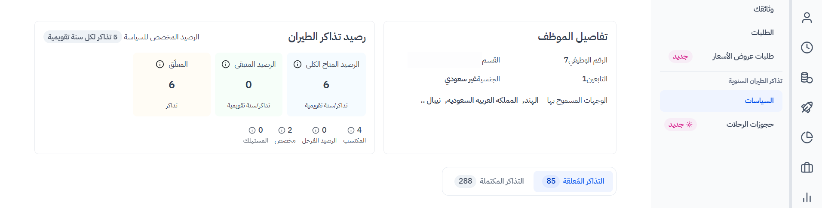Switch to التذاكر المكتملة tab
The height and width of the screenshot is (208, 822).
tap(489, 181)
